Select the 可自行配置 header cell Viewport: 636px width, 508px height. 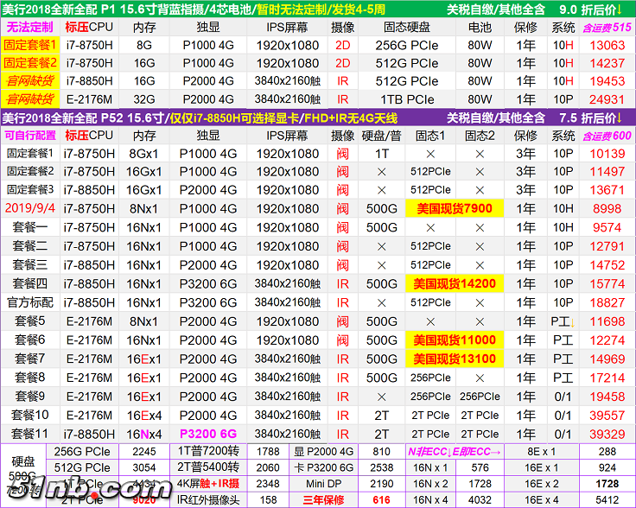pos(30,136)
